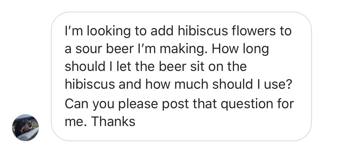Click the words "post that" in the message
Viewport: 351px width, 154px height.
click(x=189, y=104)
